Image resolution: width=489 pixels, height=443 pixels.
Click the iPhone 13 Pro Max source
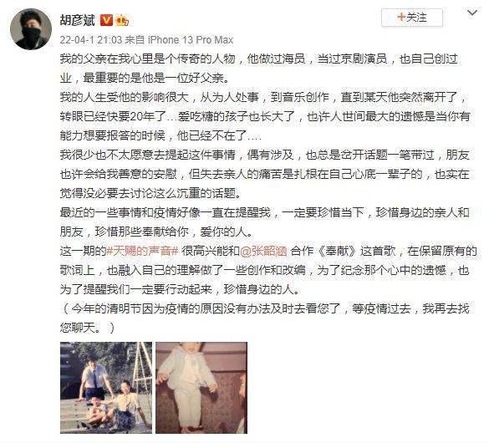191,40
